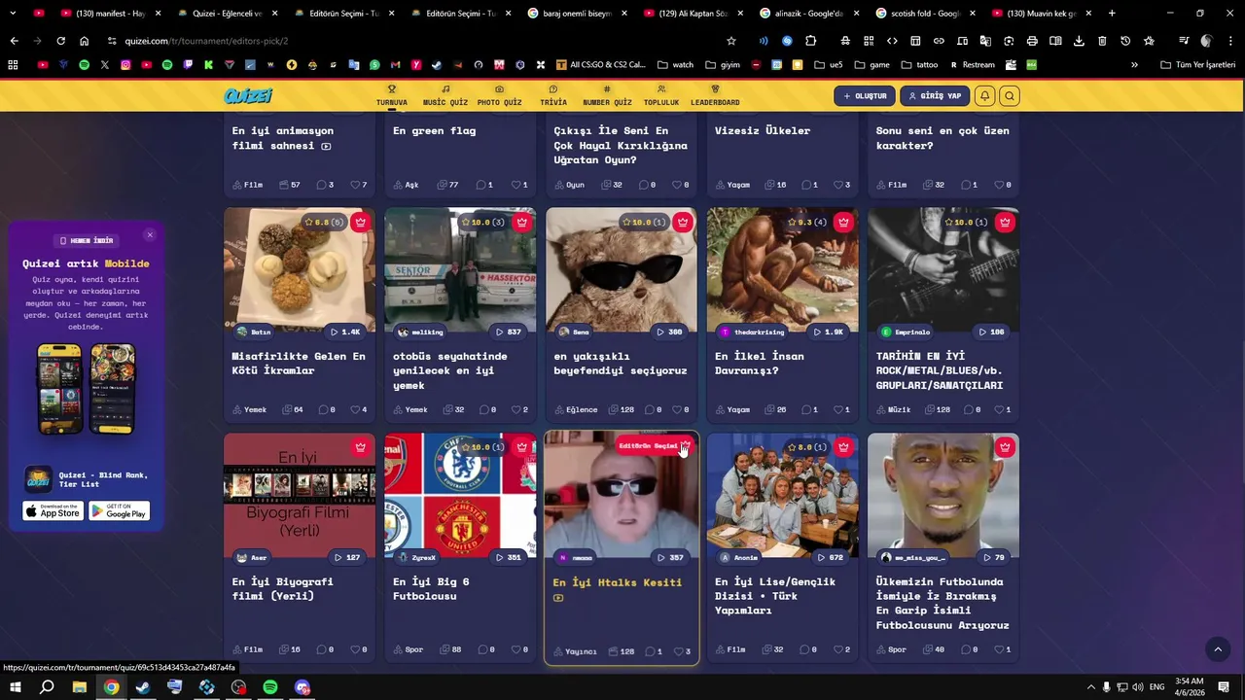Open the ENG language indicator in the tray
This screenshot has width=1245, height=700.
coord(1156,687)
